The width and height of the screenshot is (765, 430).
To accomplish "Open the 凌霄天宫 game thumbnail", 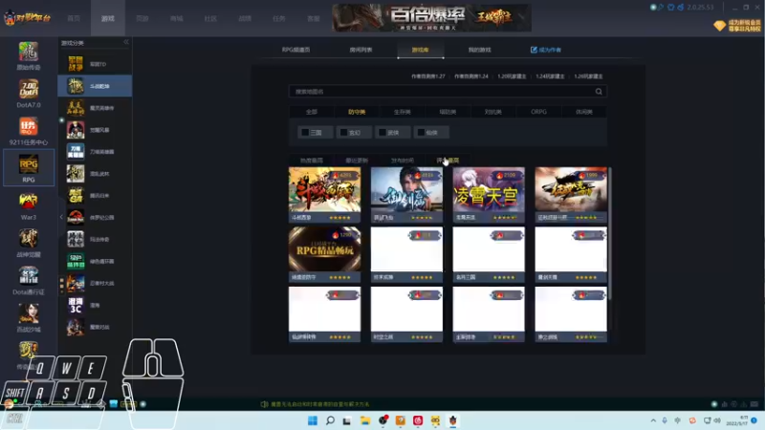I will [489, 189].
